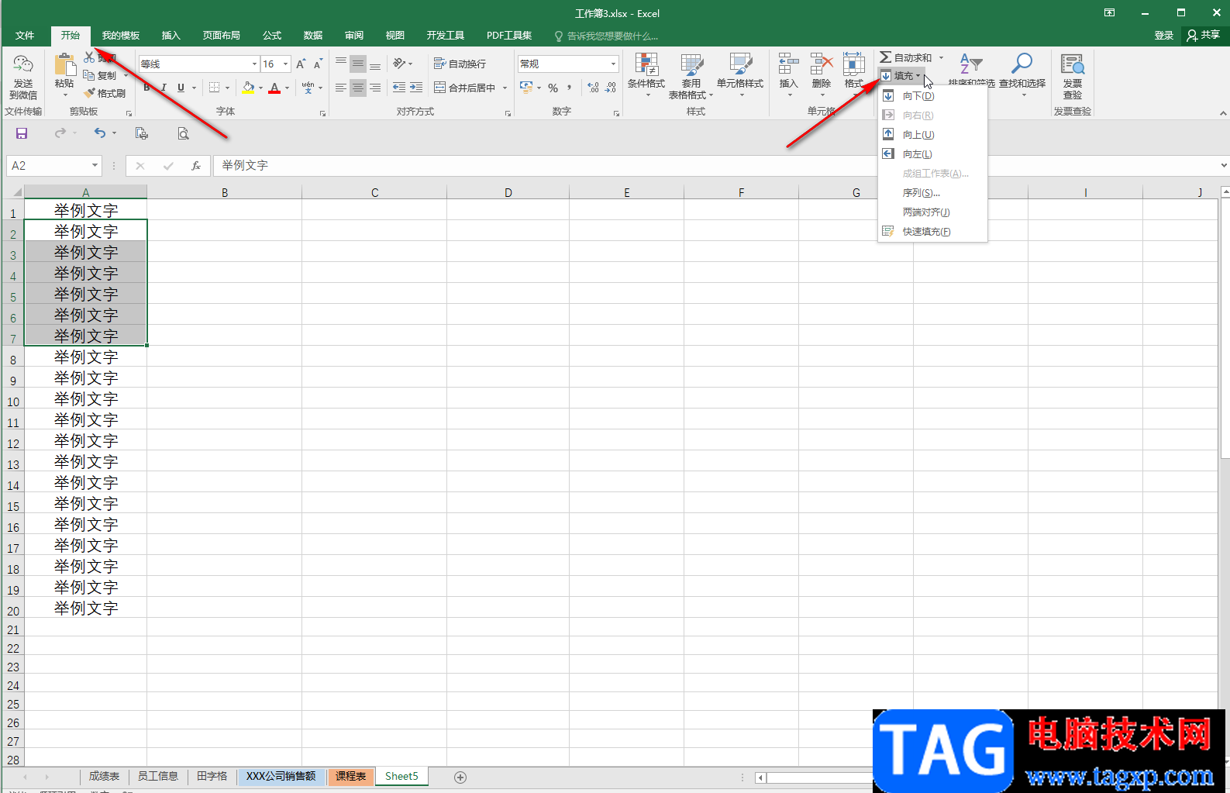Click the Delete cells (删除) icon
The width and height of the screenshot is (1230, 793).
(822, 65)
